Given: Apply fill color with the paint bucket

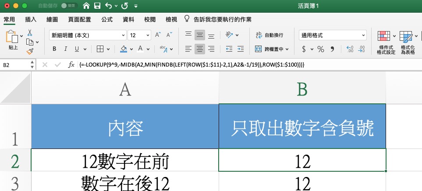Looking at the screenshot, I should click(x=124, y=49).
